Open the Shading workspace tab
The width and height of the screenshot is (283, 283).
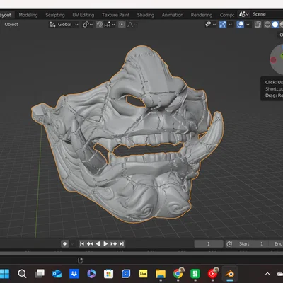tap(146, 15)
